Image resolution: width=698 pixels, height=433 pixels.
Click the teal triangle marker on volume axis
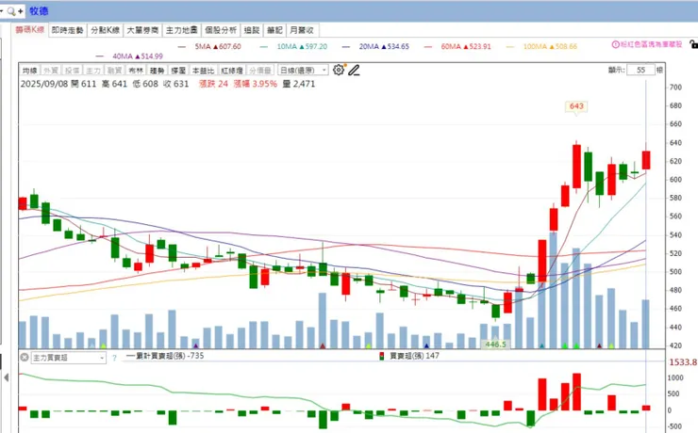click(x=541, y=345)
